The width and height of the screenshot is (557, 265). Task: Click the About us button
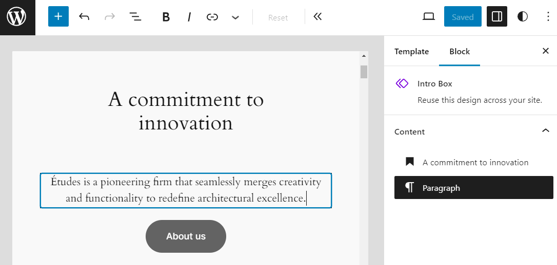(186, 236)
